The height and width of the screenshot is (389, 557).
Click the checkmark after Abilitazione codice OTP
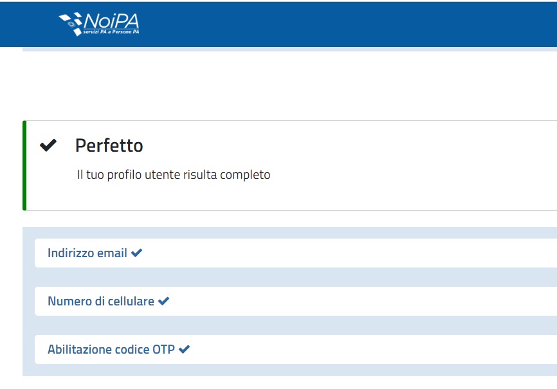(184, 350)
